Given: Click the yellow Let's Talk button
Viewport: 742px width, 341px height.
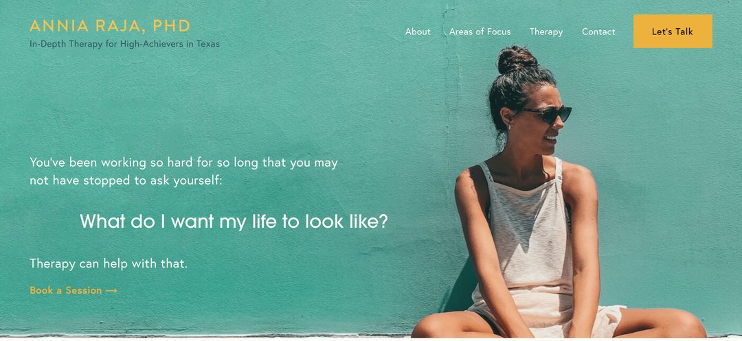Looking at the screenshot, I should click(673, 31).
